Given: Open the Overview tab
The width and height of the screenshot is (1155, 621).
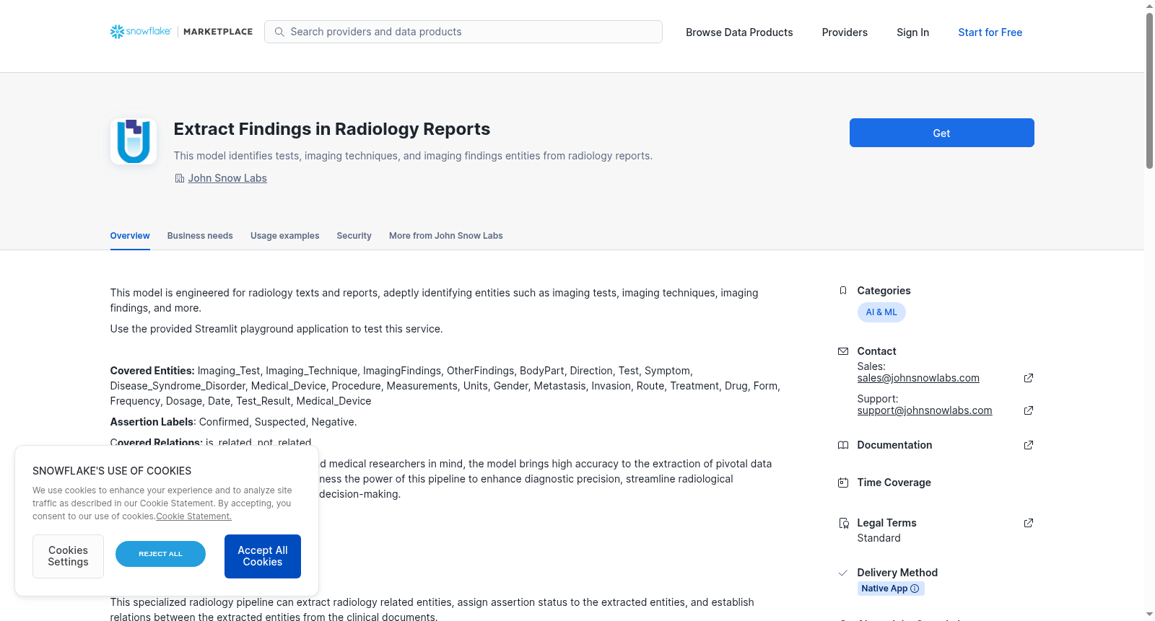Looking at the screenshot, I should pos(130,236).
